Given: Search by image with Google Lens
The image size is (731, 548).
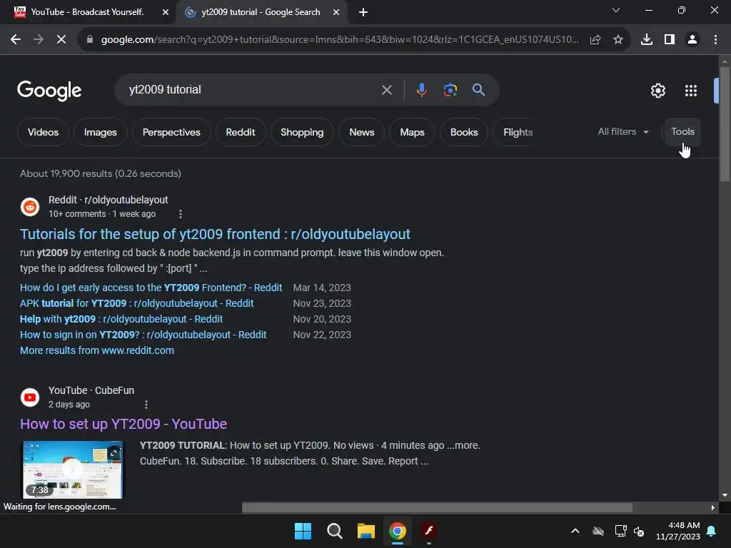Looking at the screenshot, I should pyautogui.click(x=450, y=90).
